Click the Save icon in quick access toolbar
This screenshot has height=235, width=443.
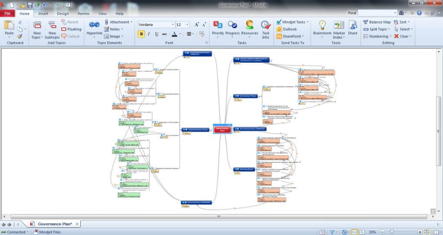click(x=30, y=5)
